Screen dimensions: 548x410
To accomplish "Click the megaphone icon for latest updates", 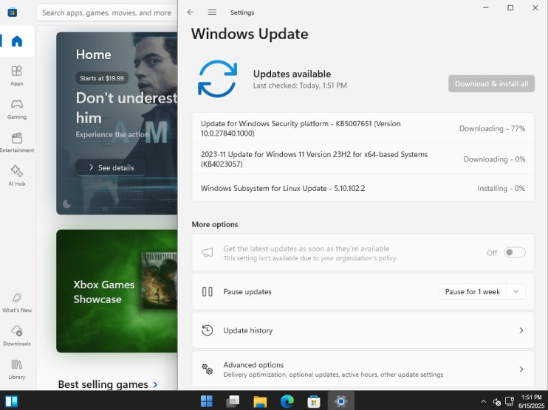I will [208, 252].
